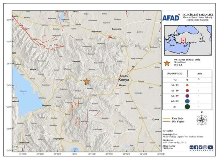Click the Konya city label on map
The image size is (220, 159).
click(x=124, y=79)
